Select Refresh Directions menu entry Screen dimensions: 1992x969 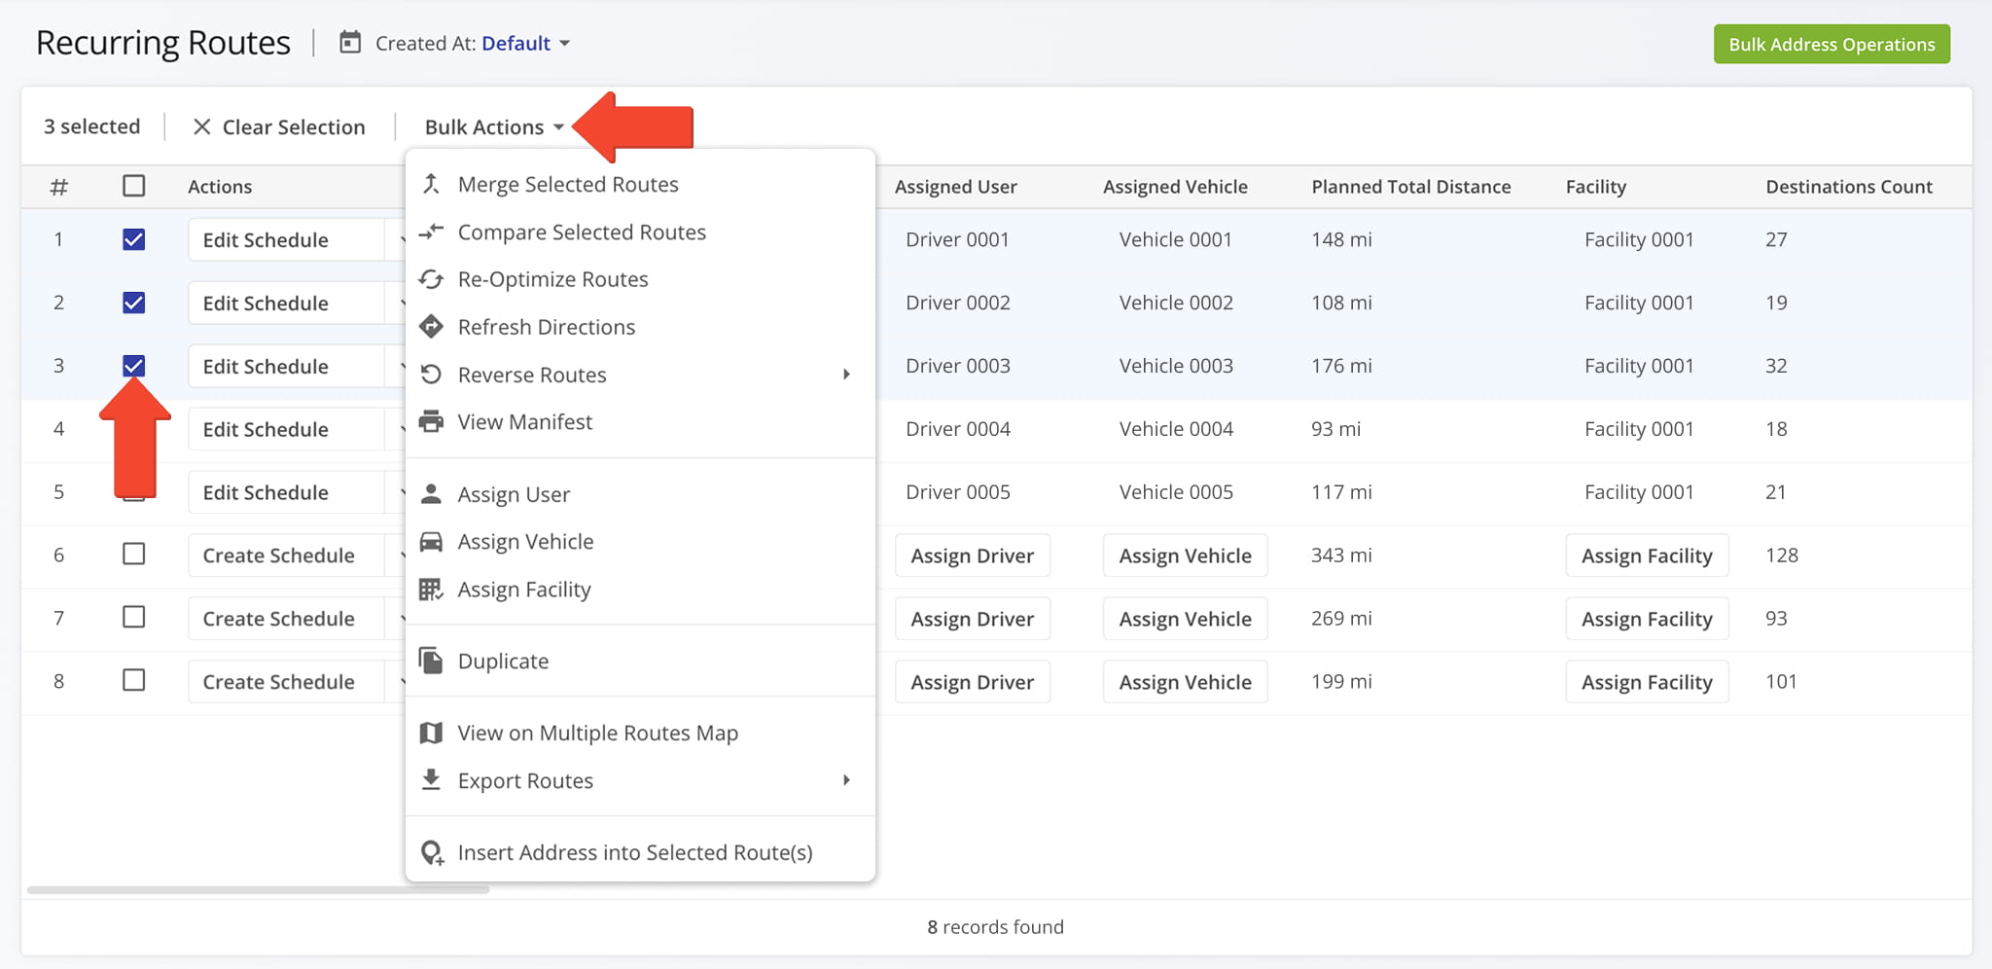point(640,327)
